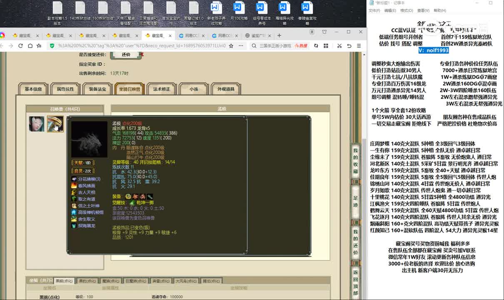Select the 奔雷(点化) mount tab
Screen dimensions: 504x300
[160, 281]
